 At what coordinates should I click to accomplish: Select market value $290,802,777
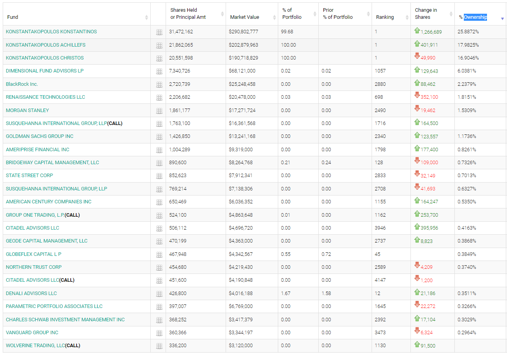(x=243, y=32)
